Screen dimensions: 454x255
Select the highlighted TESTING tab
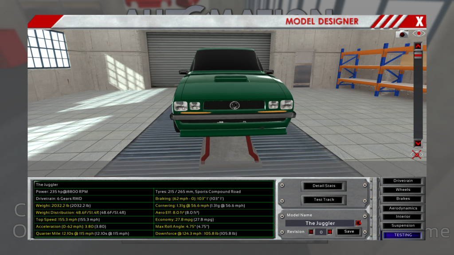coord(403,235)
